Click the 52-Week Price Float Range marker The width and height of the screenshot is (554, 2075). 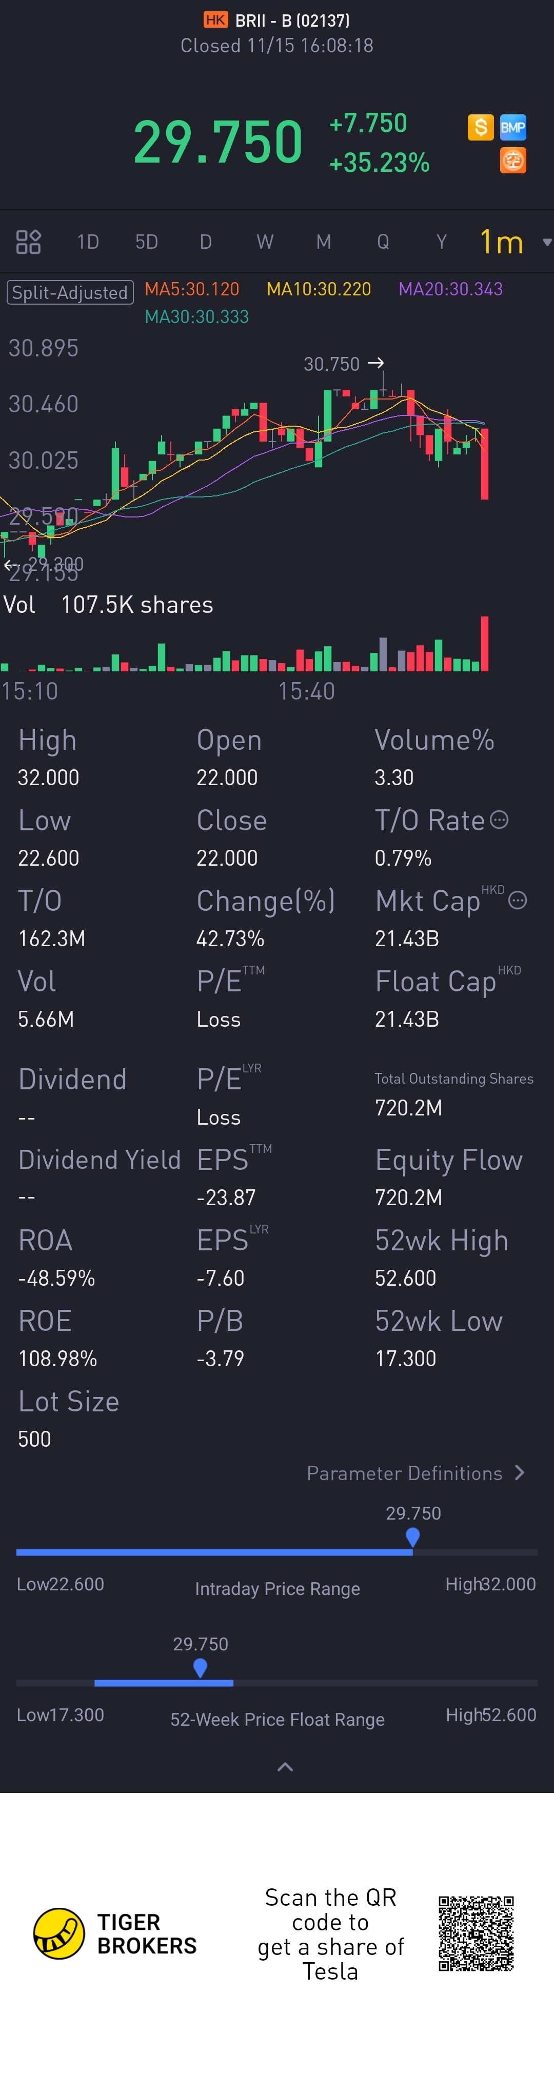[x=201, y=1668]
